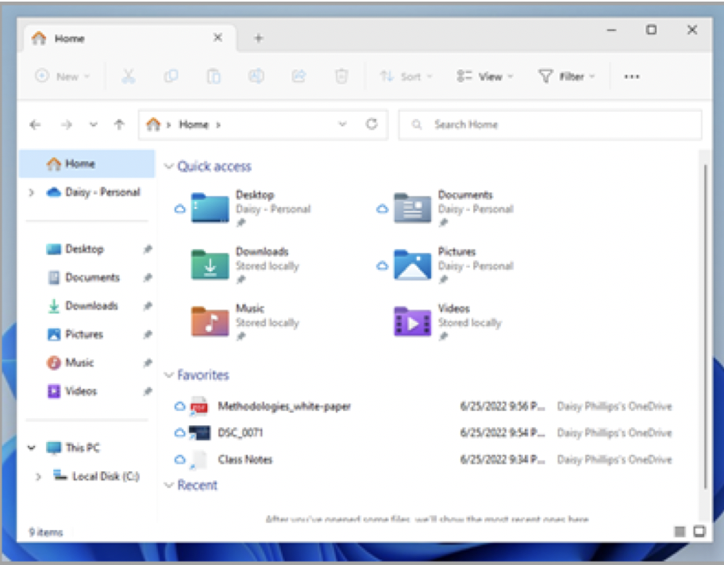
Task: Click the vertical scrollbar of file pane
Action: click(x=705, y=326)
